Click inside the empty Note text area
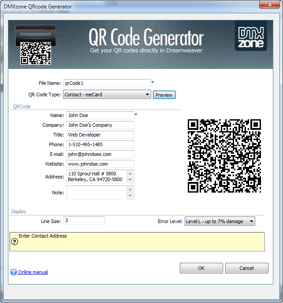 click(x=96, y=193)
